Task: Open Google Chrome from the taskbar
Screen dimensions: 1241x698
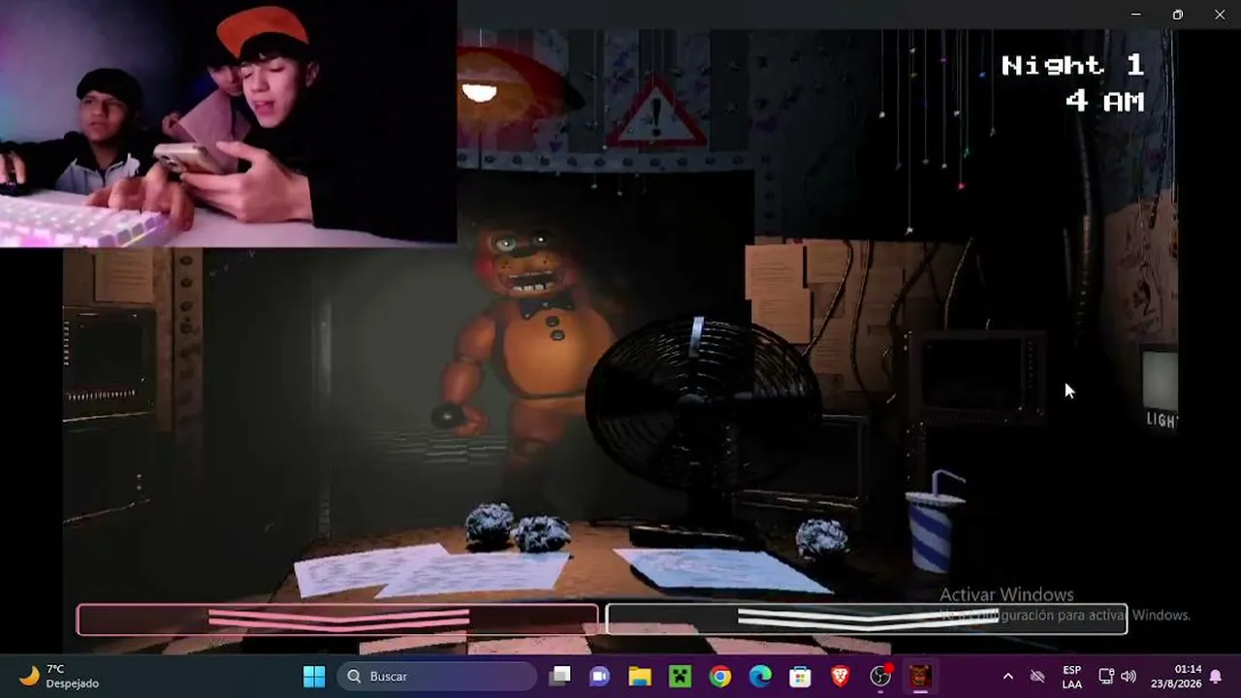Action: point(719,677)
